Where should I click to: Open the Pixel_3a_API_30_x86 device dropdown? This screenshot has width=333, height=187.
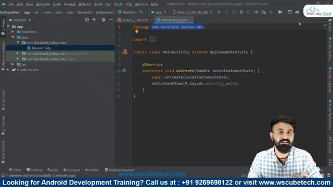tap(193, 12)
